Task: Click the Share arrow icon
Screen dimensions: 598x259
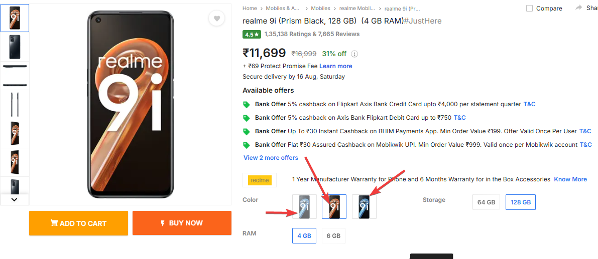Action: pos(578,8)
